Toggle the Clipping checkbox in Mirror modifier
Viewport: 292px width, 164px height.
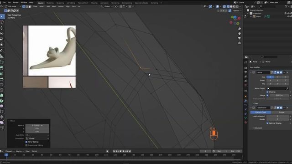(x=267, y=92)
